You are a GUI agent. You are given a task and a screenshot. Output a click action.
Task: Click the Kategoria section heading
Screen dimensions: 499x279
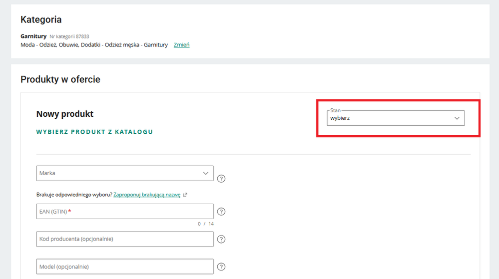[x=41, y=19]
